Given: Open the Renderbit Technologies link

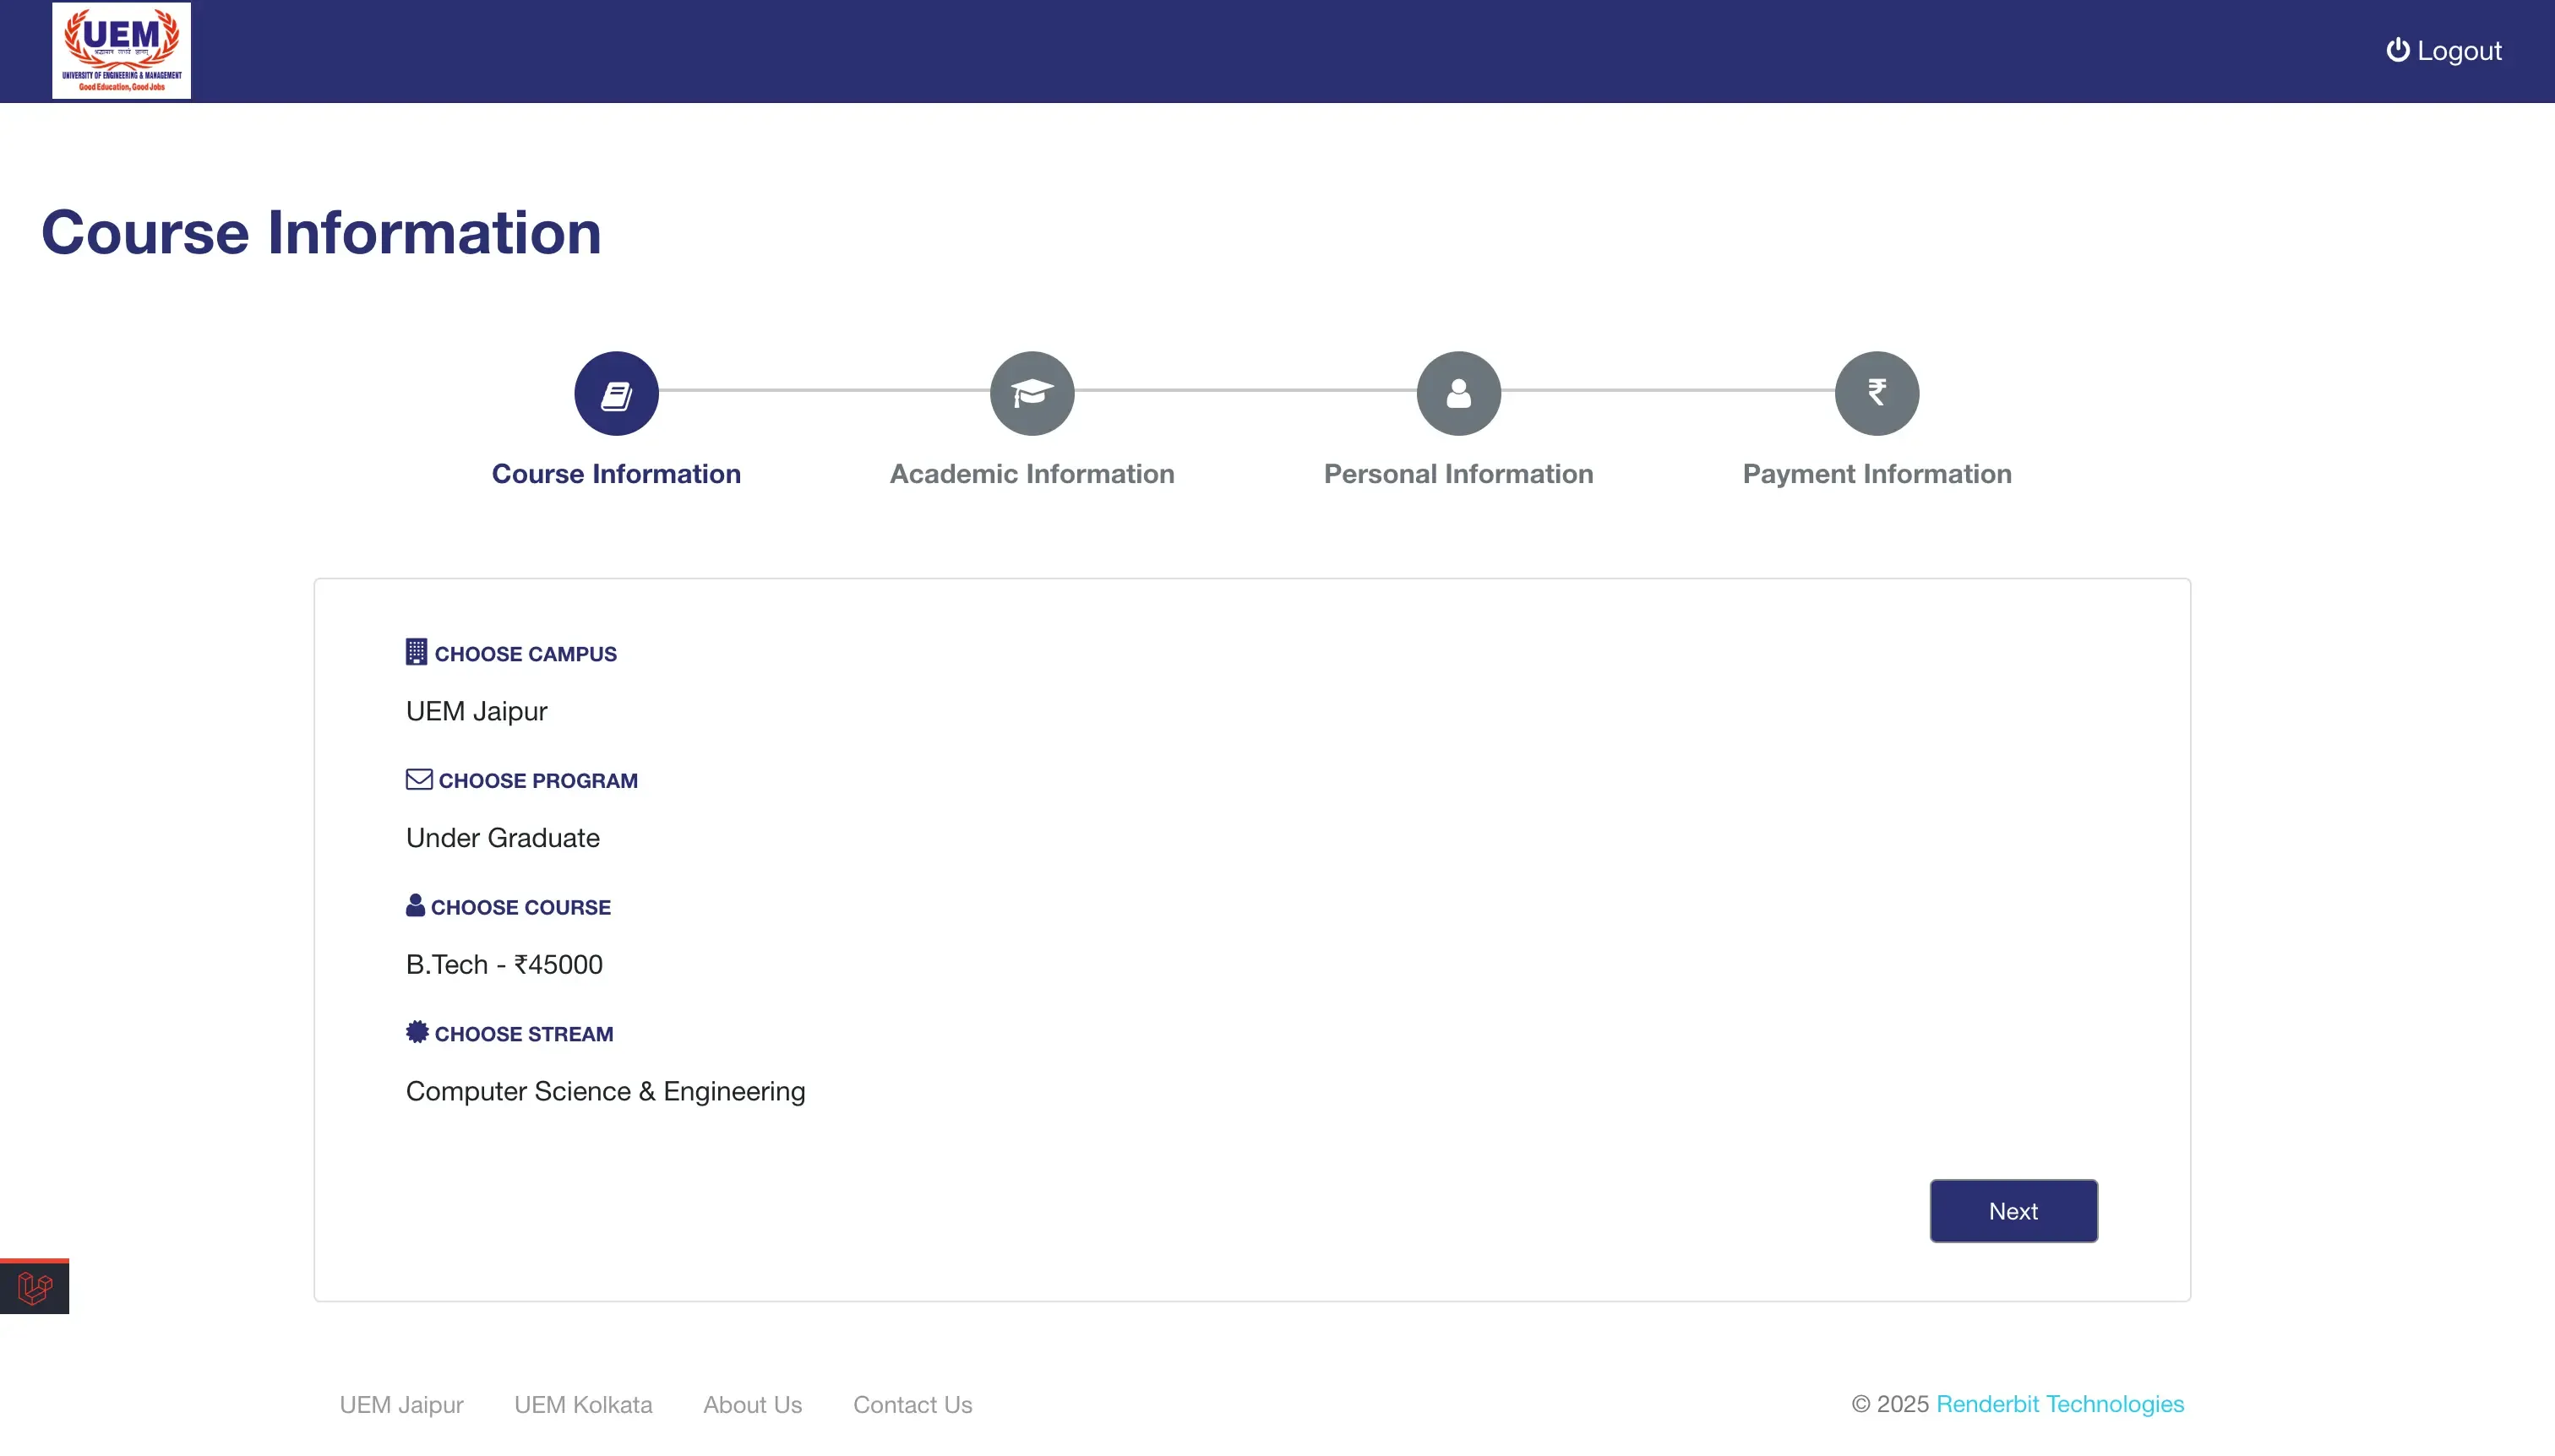Looking at the screenshot, I should tap(2059, 1404).
